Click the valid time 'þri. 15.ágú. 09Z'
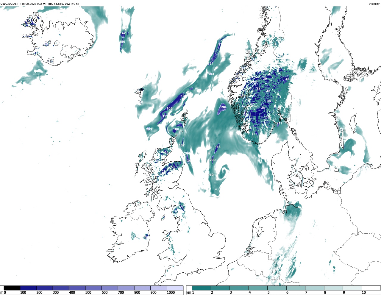 pyautogui.click(x=59, y=4)
